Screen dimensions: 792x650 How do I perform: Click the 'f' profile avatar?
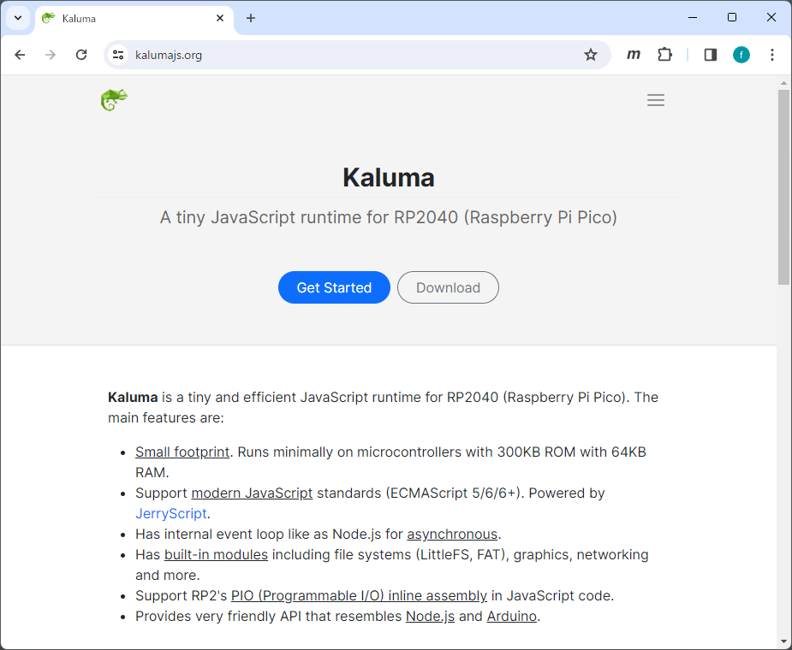click(x=741, y=54)
